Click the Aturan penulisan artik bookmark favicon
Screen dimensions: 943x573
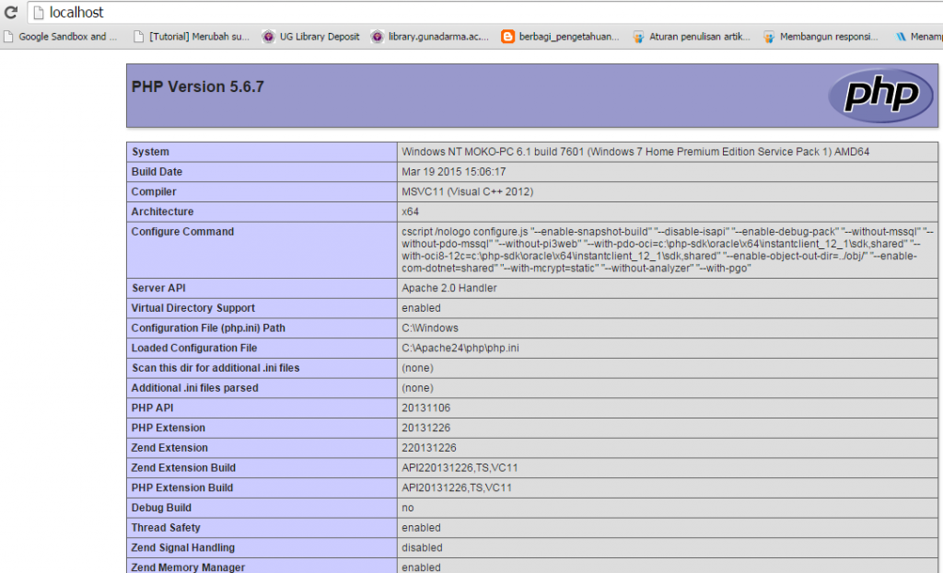[x=638, y=38]
